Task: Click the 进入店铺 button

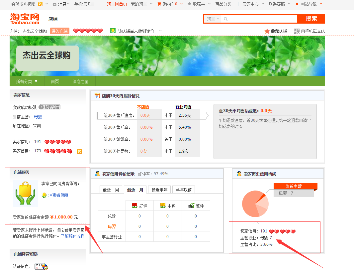Action: coord(59,31)
